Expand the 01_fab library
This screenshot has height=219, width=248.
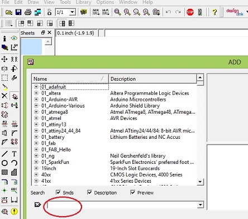point(36,143)
